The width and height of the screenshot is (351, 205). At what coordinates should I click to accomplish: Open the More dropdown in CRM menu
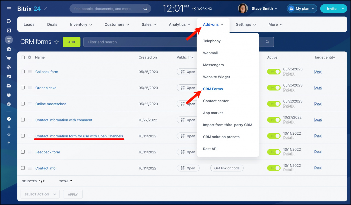coord(275,24)
